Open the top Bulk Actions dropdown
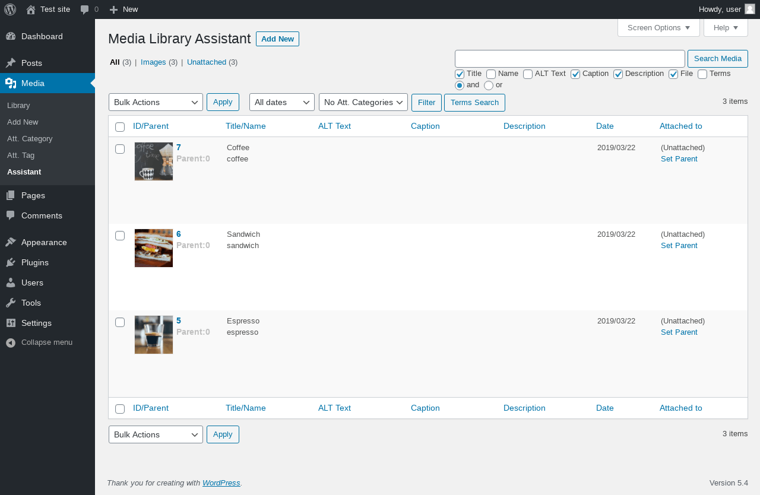This screenshot has width=760, height=495. tap(156, 102)
